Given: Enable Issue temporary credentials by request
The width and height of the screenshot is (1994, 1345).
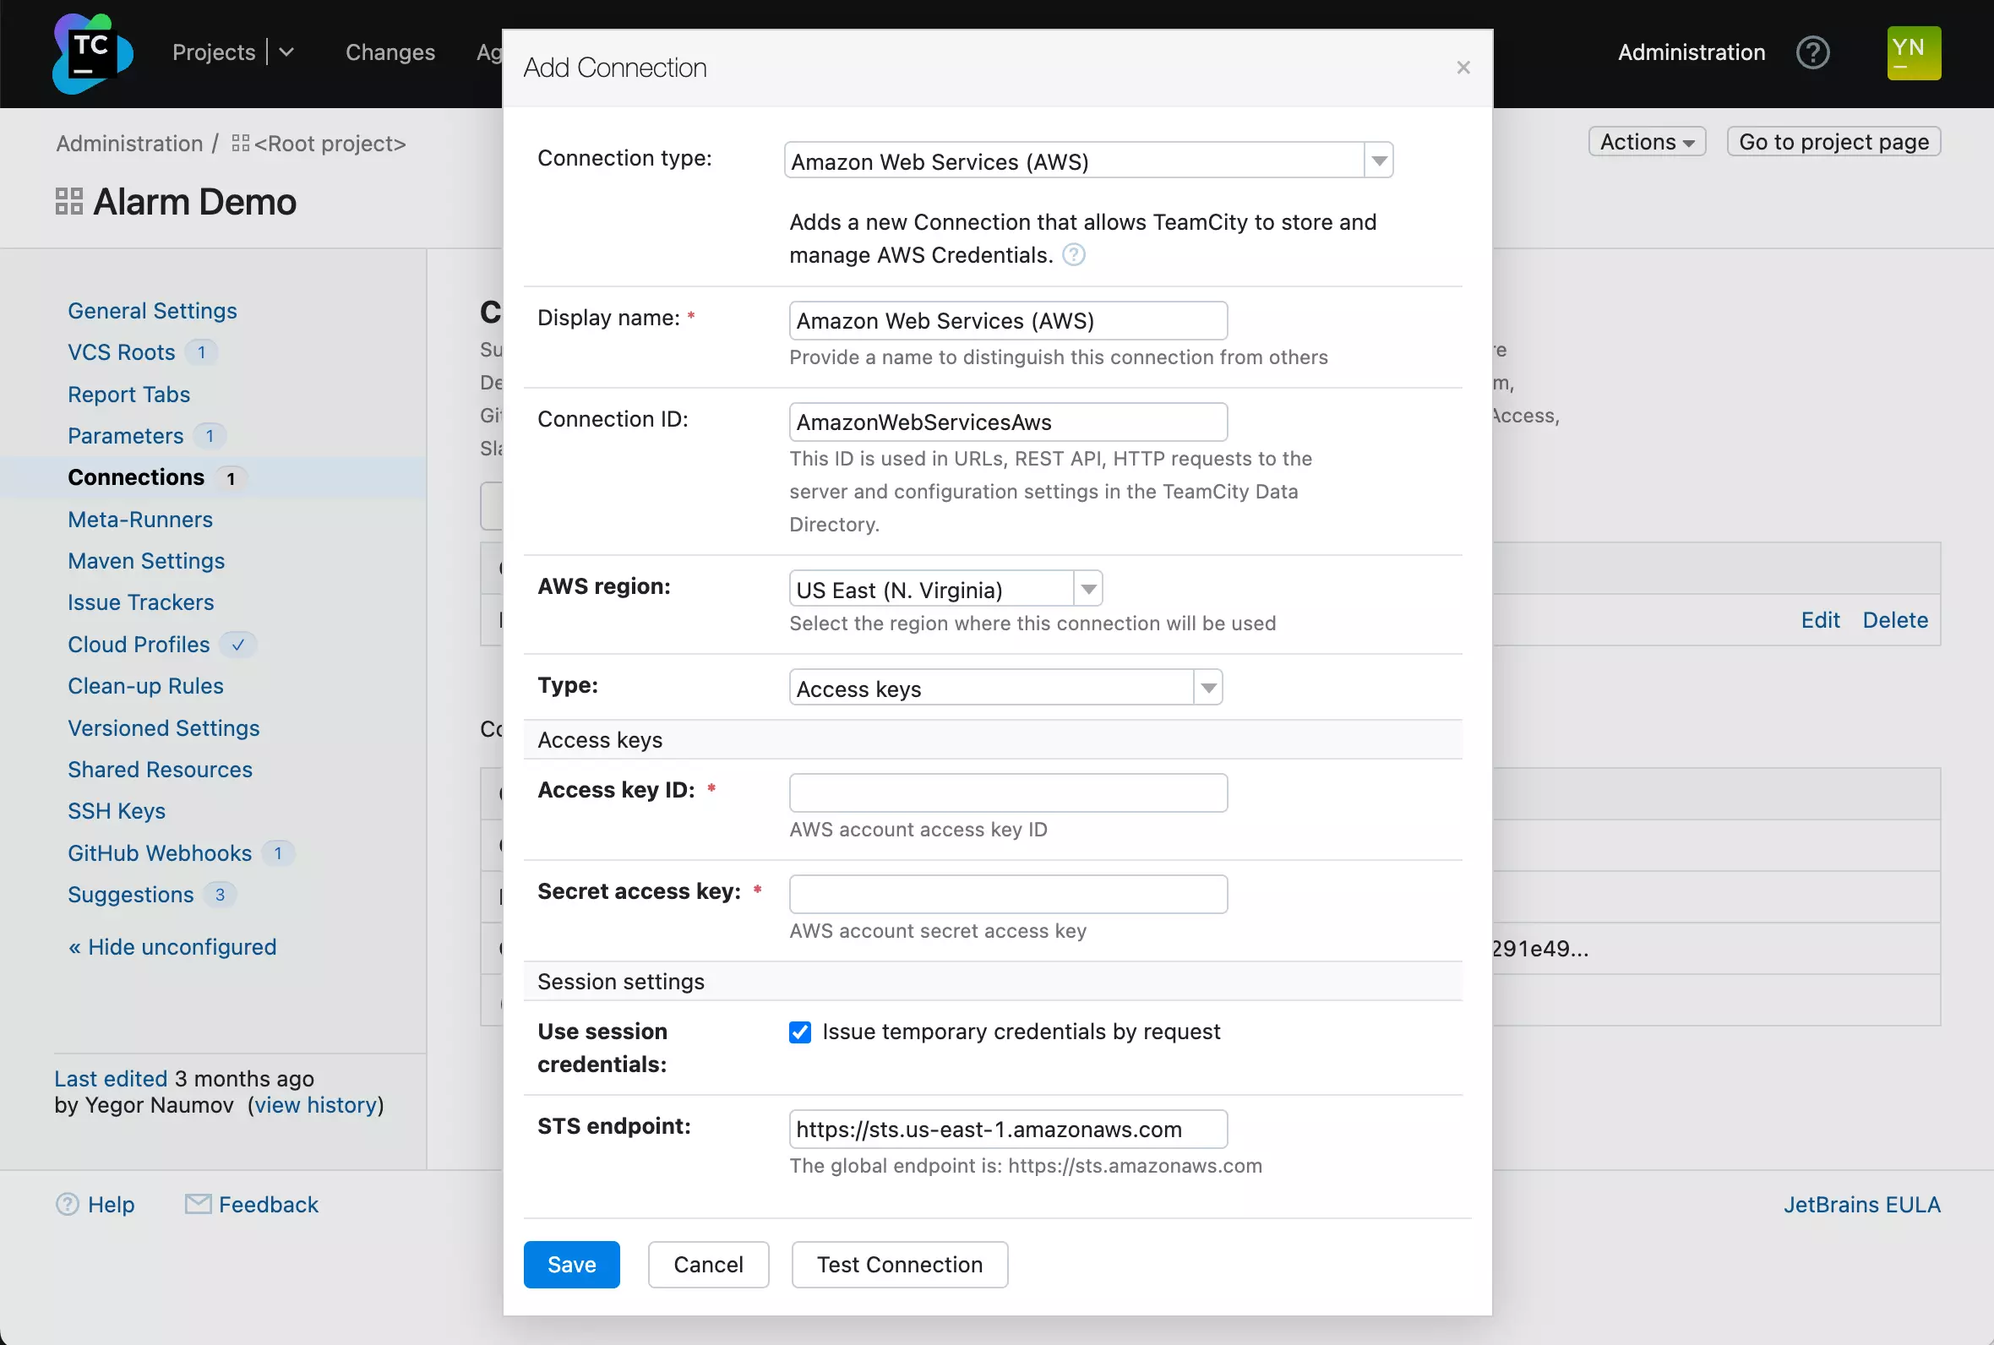Looking at the screenshot, I should click(x=798, y=1032).
